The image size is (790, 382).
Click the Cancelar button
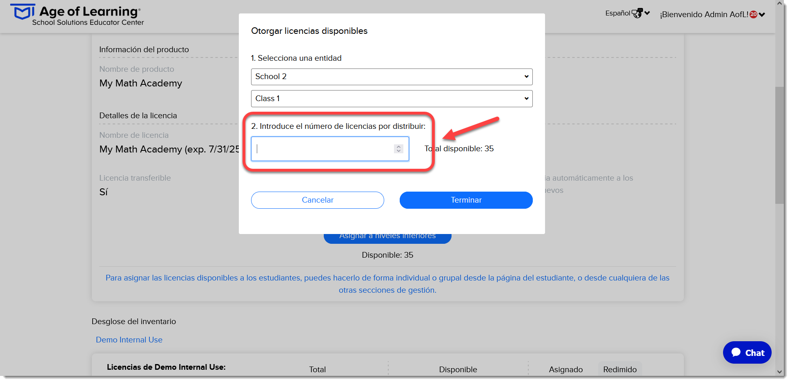point(317,200)
